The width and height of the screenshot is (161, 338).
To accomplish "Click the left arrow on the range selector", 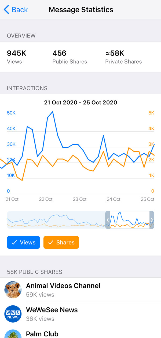I will click(x=108, y=220).
